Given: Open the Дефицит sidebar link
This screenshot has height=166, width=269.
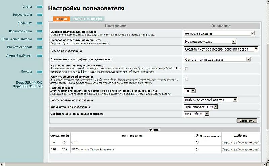Looking at the screenshot, I should (x=25, y=23).
